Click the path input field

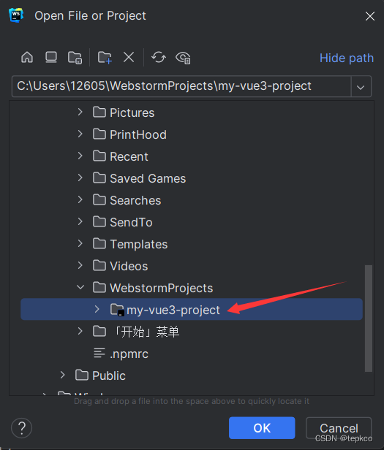[181, 86]
